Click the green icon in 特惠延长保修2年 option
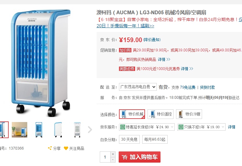242x166 pixels. (x=122, y=127)
